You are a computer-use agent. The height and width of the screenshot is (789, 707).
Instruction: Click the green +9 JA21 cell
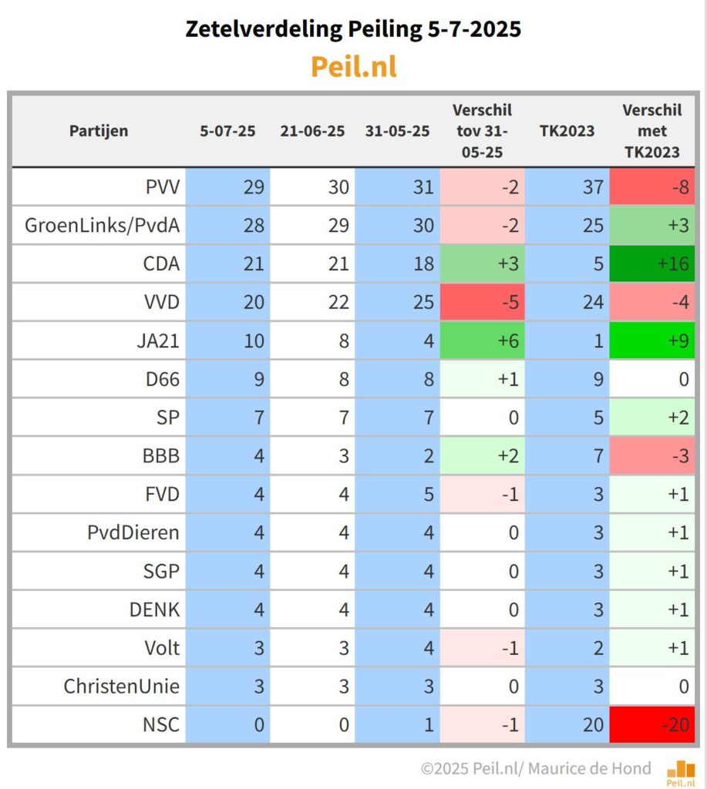pos(651,341)
